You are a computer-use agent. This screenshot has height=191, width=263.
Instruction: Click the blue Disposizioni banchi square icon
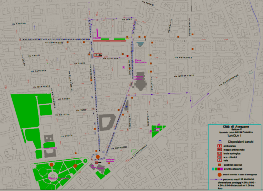(x=220, y=141)
